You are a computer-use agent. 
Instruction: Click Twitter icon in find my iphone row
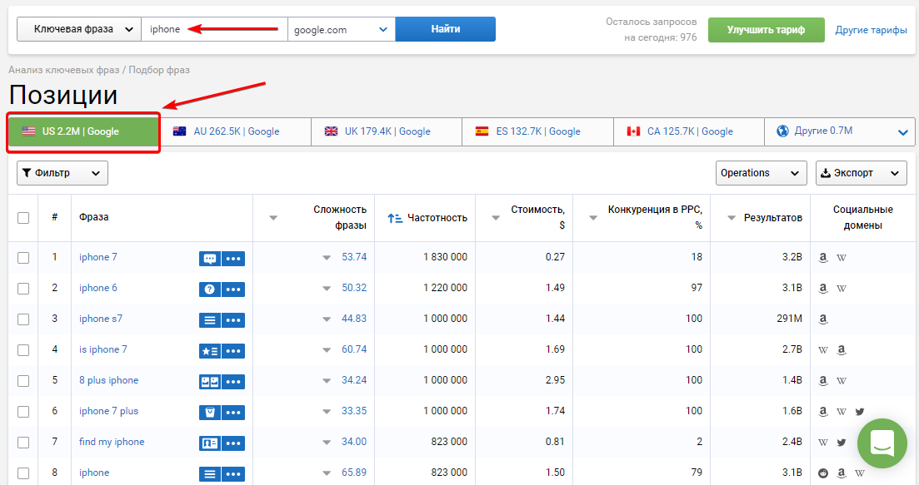[842, 443]
